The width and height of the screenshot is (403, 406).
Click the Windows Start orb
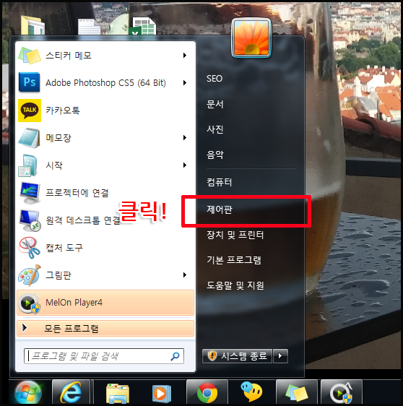pyautogui.click(x=28, y=393)
